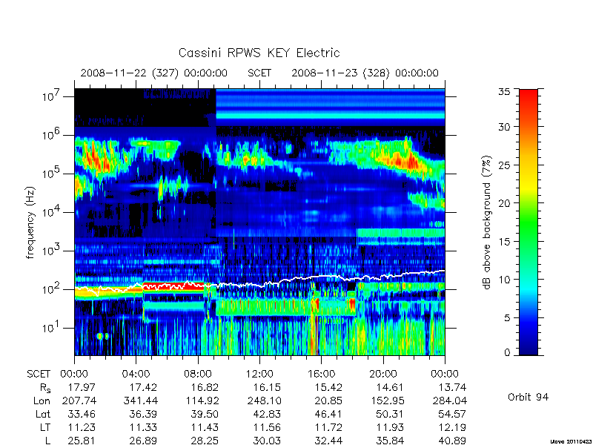Click the Rs value '14.61'
The width and height of the screenshot is (593, 445).
point(390,387)
